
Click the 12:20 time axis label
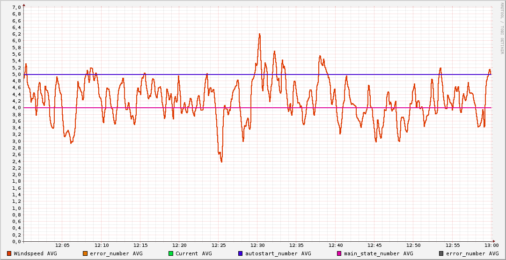point(179,245)
